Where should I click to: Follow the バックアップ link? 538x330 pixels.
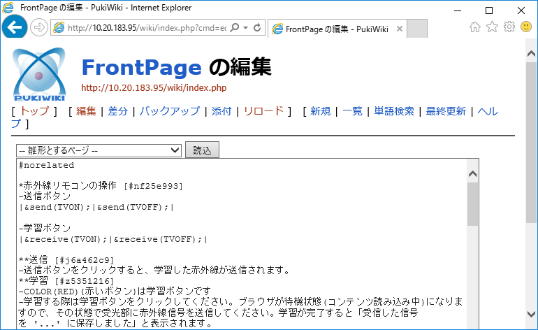169,111
